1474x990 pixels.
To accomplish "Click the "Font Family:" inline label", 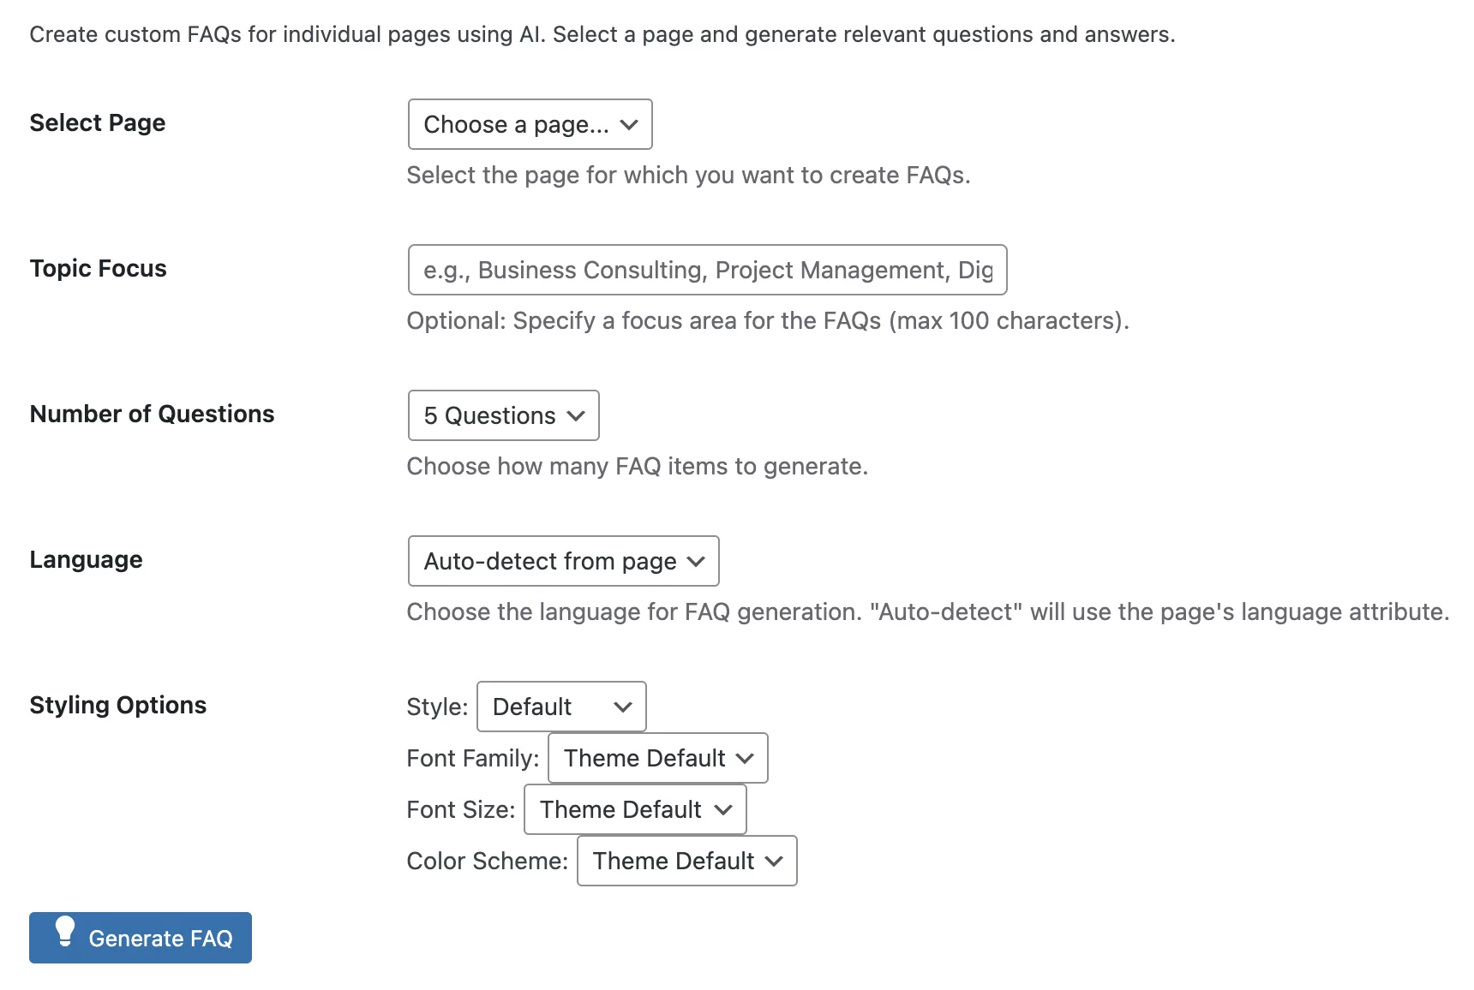I will [473, 758].
